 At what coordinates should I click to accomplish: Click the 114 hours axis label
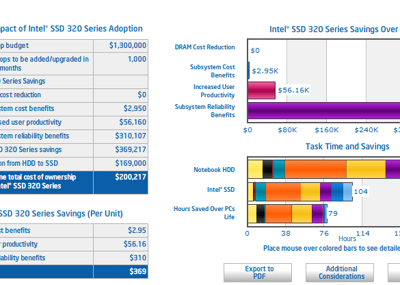pos(362,234)
